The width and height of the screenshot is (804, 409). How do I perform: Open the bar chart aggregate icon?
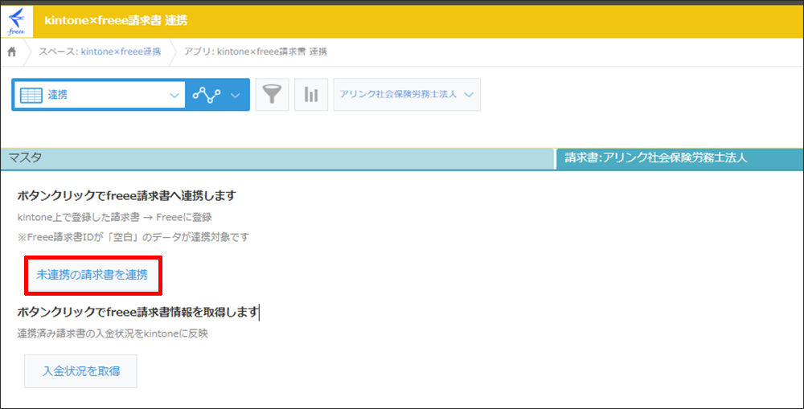coord(311,95)
